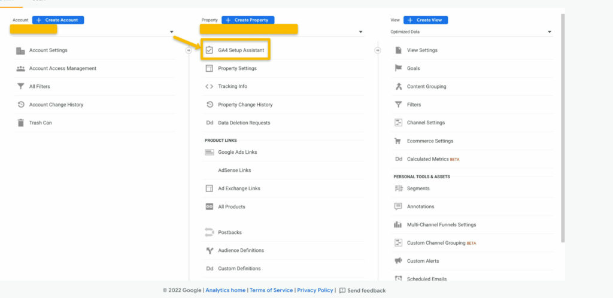Open the Property selector dropdown

[360, 32]
